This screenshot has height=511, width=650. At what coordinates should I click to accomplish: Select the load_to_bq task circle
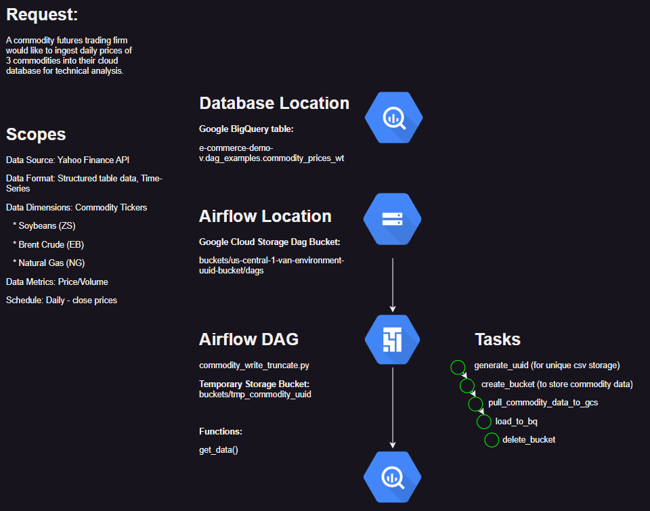pyautogui.click(x=483, y=422)
